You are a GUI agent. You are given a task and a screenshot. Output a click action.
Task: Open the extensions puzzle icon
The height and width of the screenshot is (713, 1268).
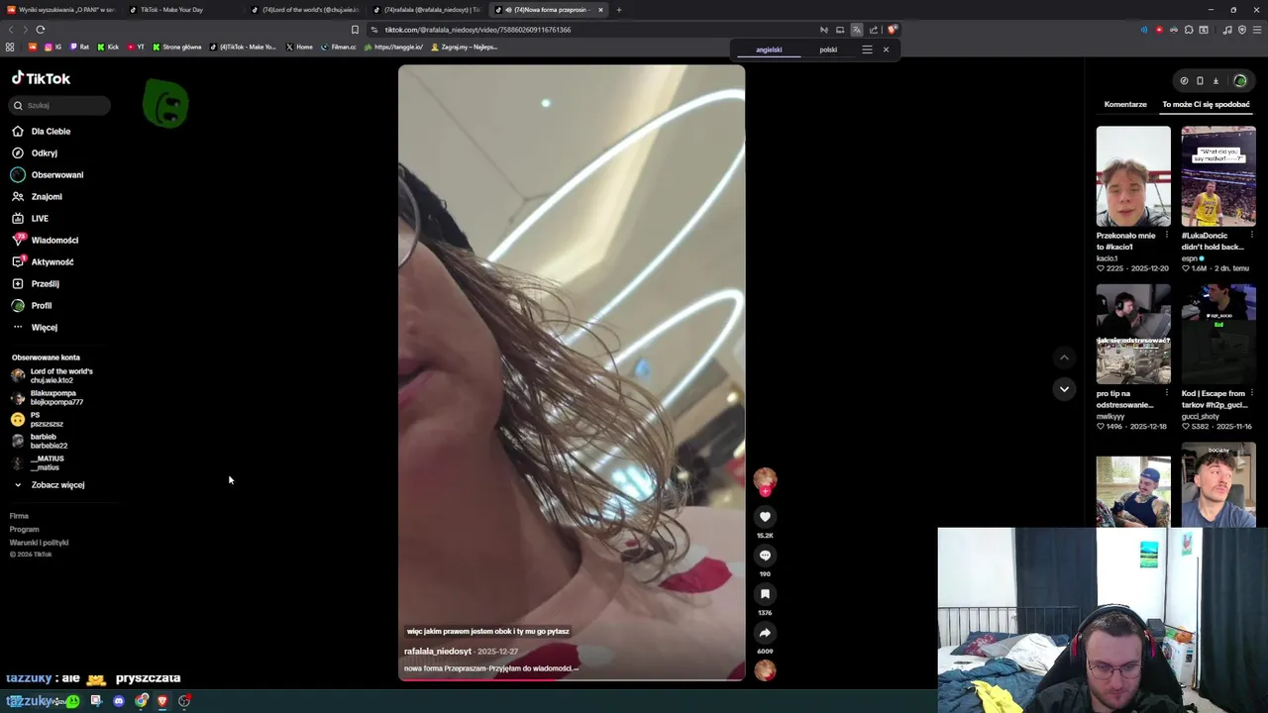coord(1189,30)
